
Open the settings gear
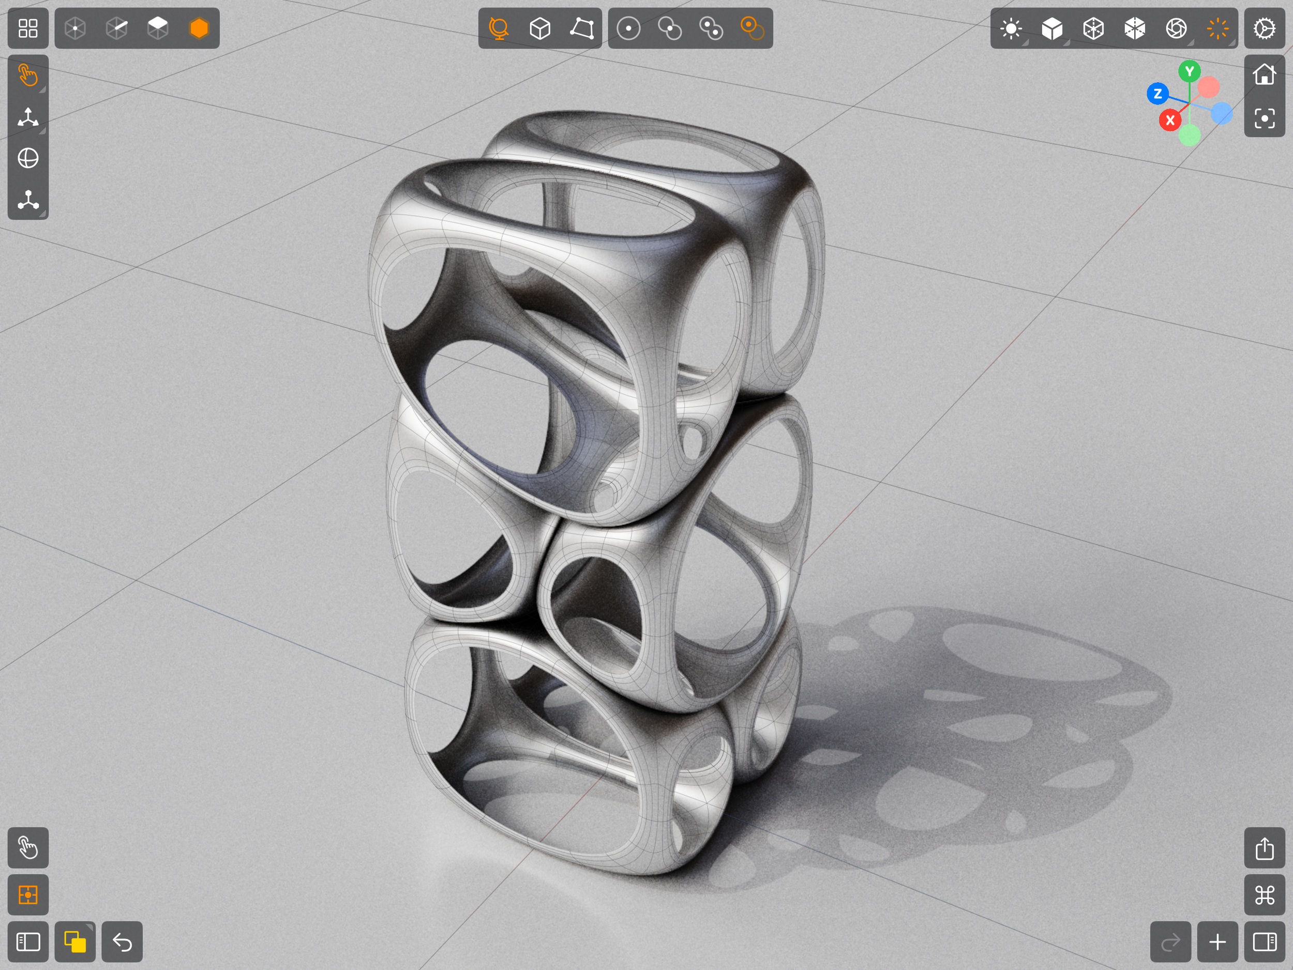[1265, 28]
